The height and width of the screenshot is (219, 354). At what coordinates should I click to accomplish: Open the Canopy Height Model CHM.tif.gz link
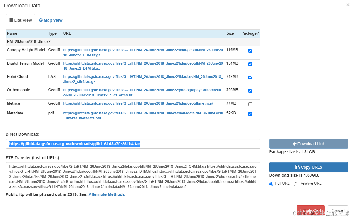(143, 52)
